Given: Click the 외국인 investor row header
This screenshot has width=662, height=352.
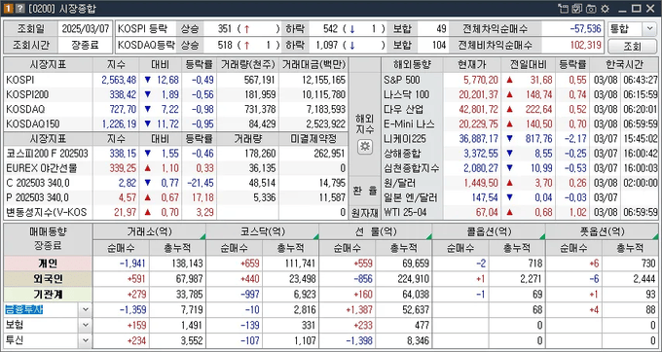Looking at the screenshot, I should (x=48, y=279).
